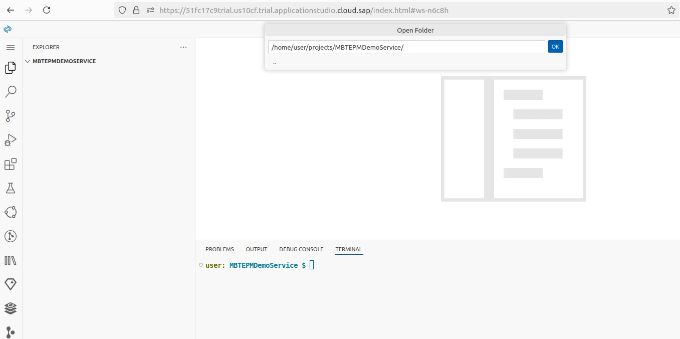Open the diamond gem sidebar icon
The width and height of the screenshot is (680, 339).
(11, 284)
